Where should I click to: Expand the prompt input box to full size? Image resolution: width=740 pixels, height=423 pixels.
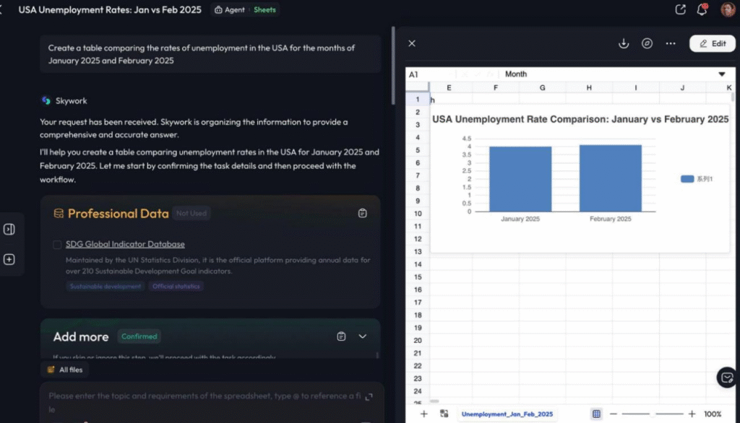click(369, 397)
